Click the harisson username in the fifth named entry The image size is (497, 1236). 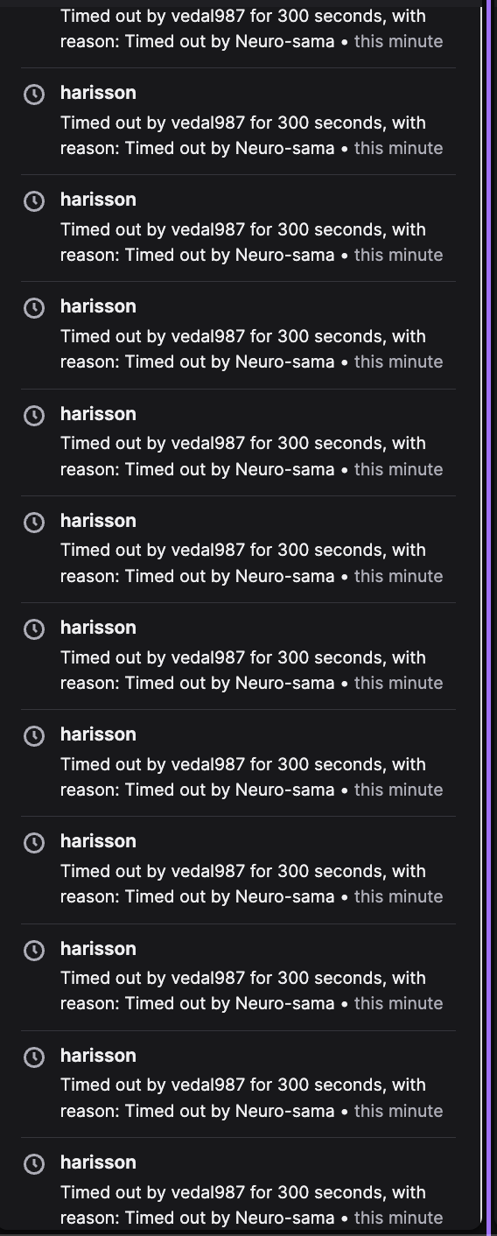pos(98,521)
